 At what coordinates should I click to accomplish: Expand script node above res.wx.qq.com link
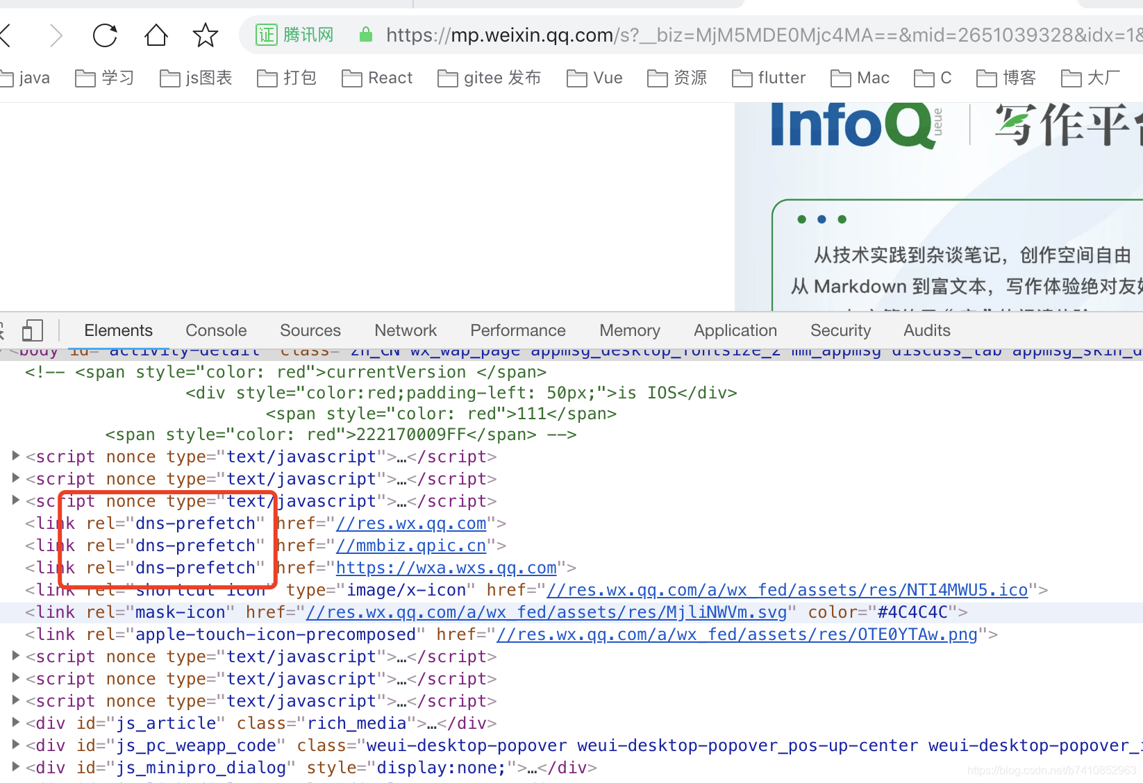(x=15, y=500)
